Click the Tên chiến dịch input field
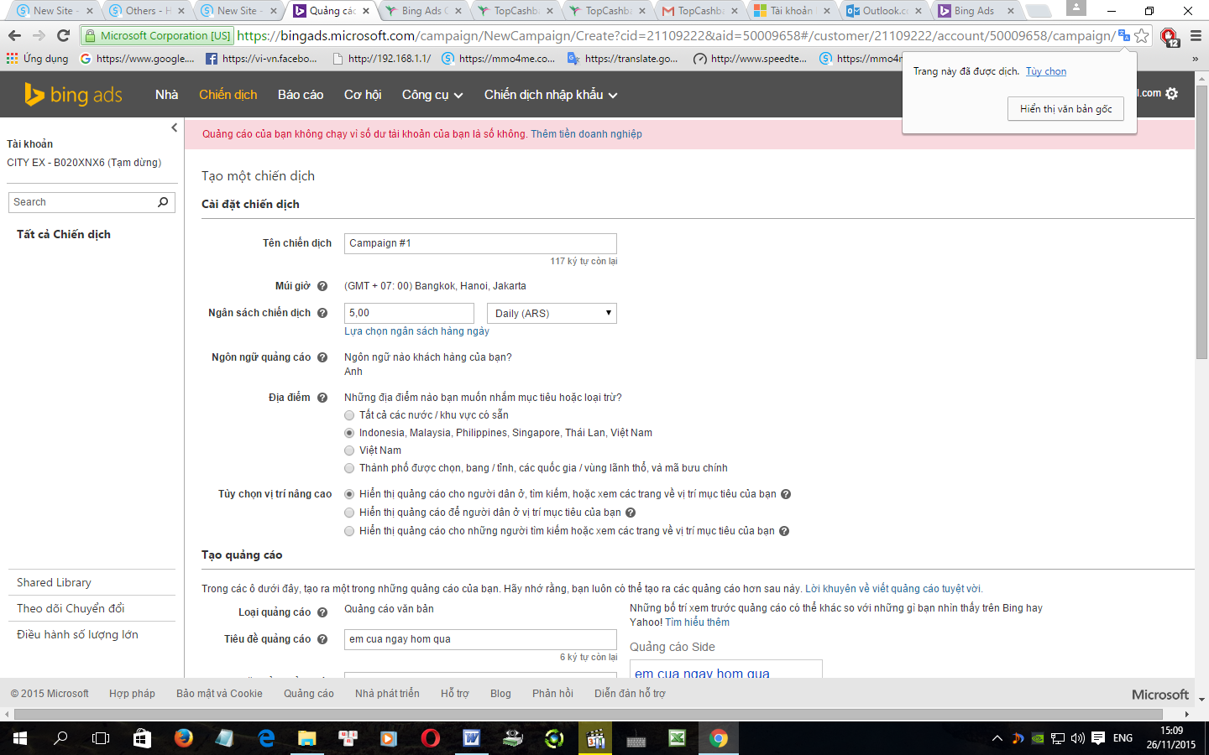This screenshot has height=755, width=1209. coord(480,243)
